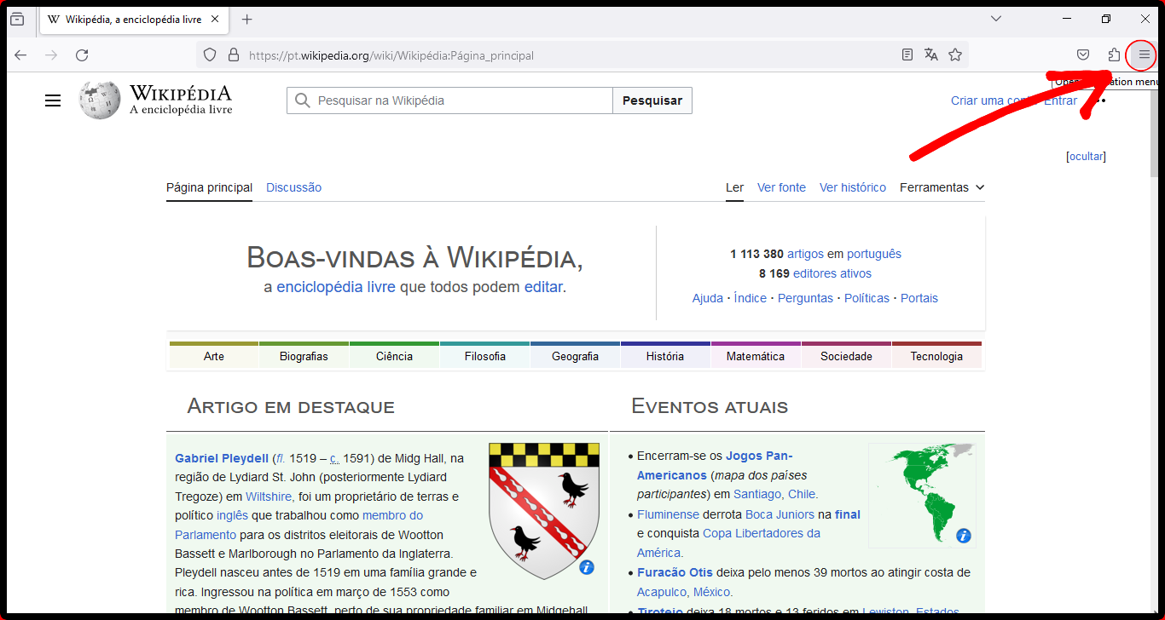Click the tracking protection shield icon
1165x620 pixels.
[x=210, y=55]
